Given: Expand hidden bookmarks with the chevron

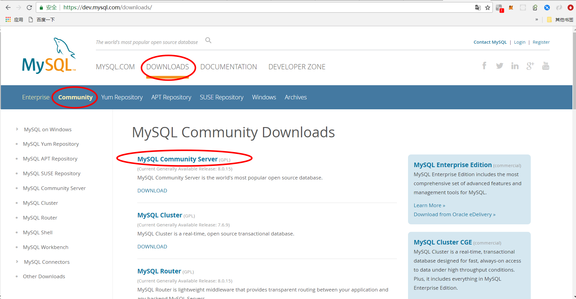Looking at the screenshot, I should click(x=537, y=20).
